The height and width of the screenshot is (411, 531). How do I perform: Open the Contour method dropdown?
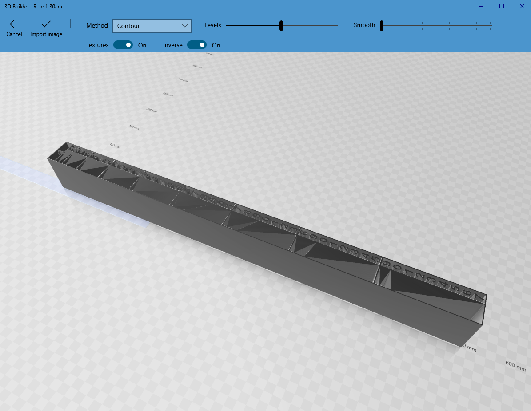[x=152, y=26]
